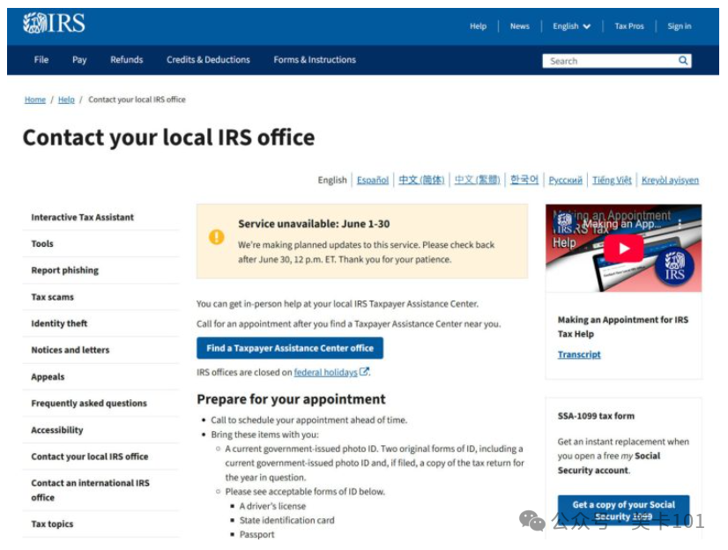Switch page language to Tiếng Việt
Viewport: 728px width, 550px height.
(612, 180)
